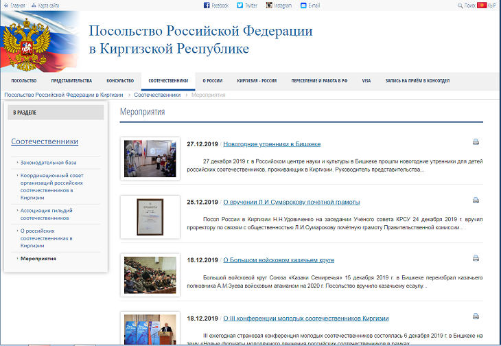Image resolution: width=501 pixels, height=346 pixels.
Task: Select the Консульство menu item
Action: pos(120,80)
